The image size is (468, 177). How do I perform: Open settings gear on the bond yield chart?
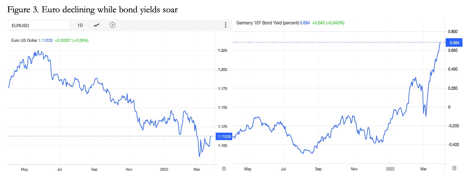pos(454,168)
